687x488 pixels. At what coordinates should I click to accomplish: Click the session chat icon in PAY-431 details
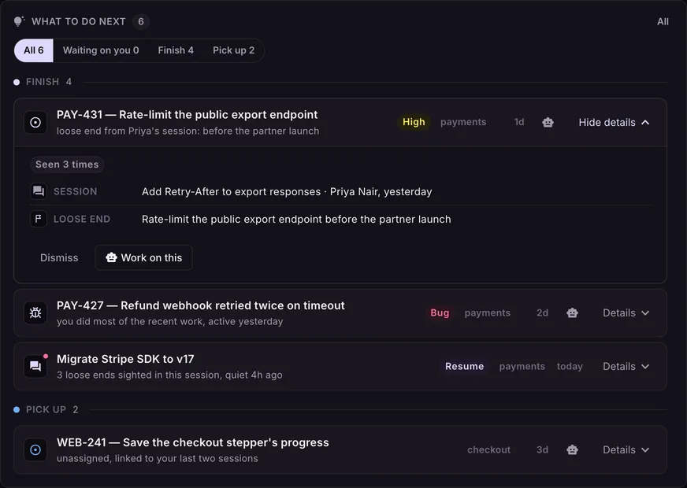pos(39,191)
